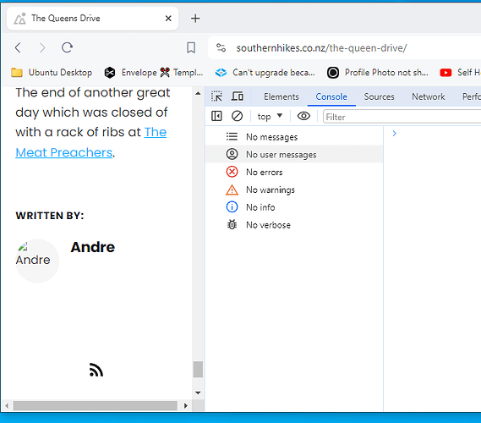Toggle console sidebar panel icon
This screenshot has width=481, height=423.
[x=216, y=116]
